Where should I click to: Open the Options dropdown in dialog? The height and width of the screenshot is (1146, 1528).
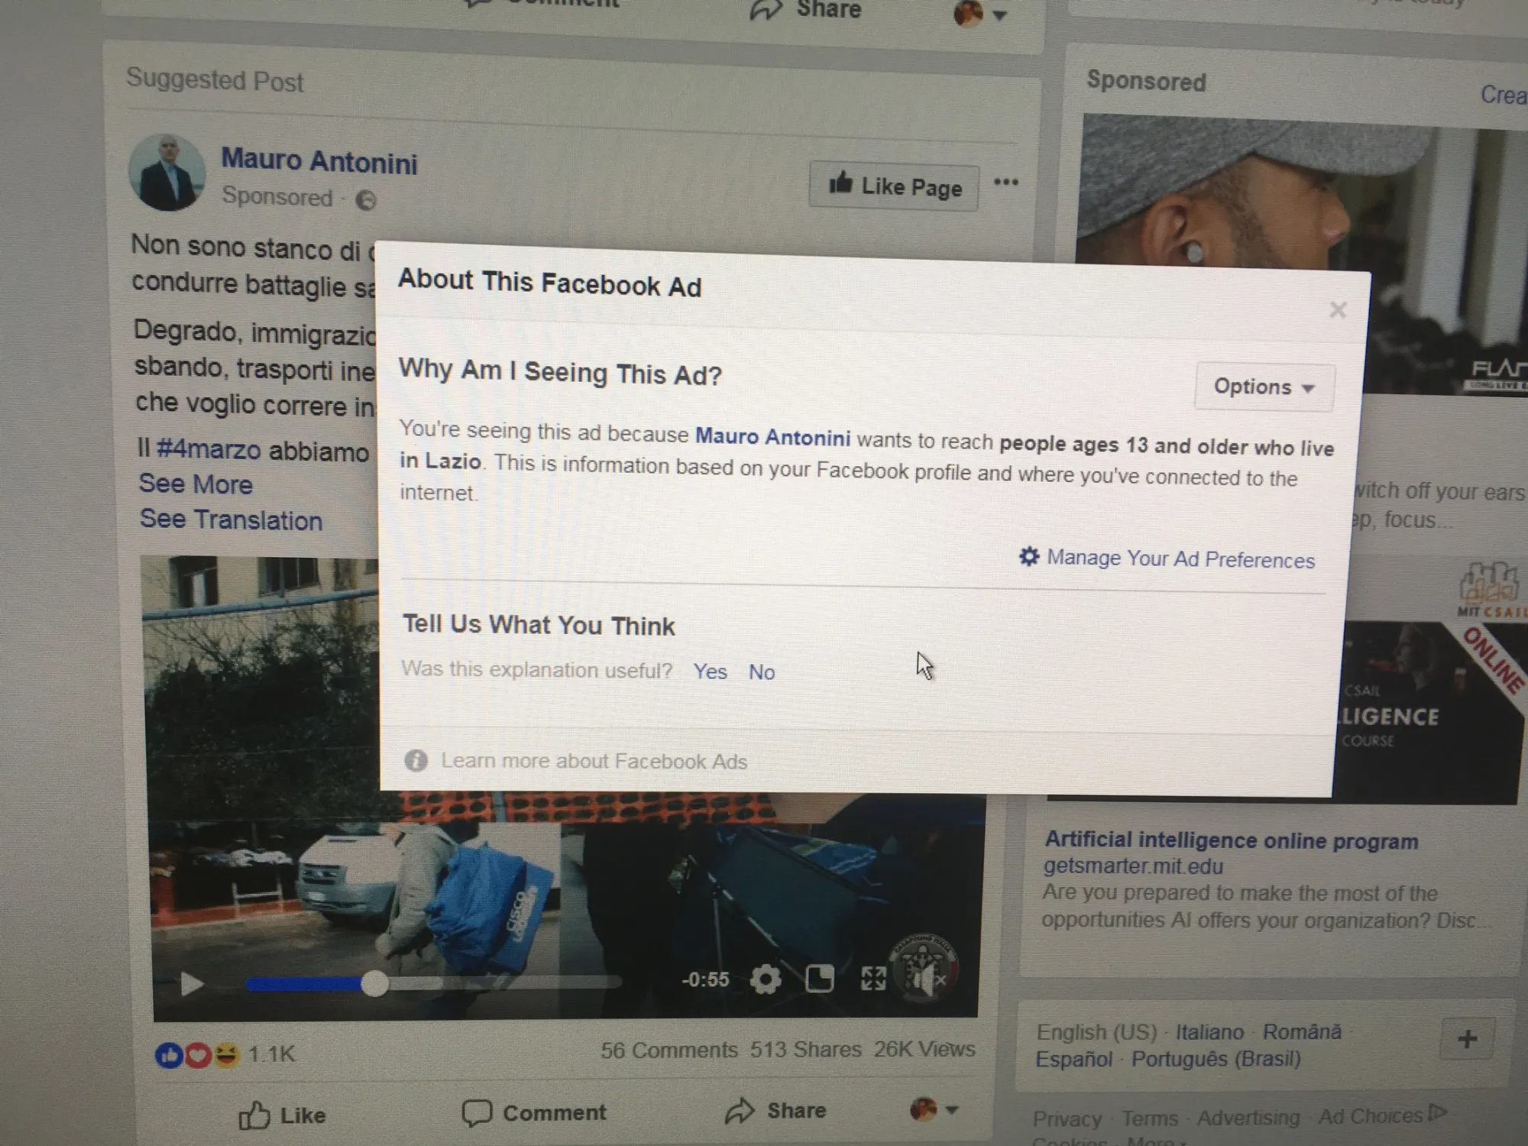point(1264,387)
